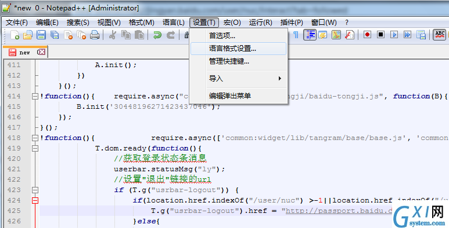449x228 pixels.
Task: Click the Copy toolbar icon
Action: [126, 35]
